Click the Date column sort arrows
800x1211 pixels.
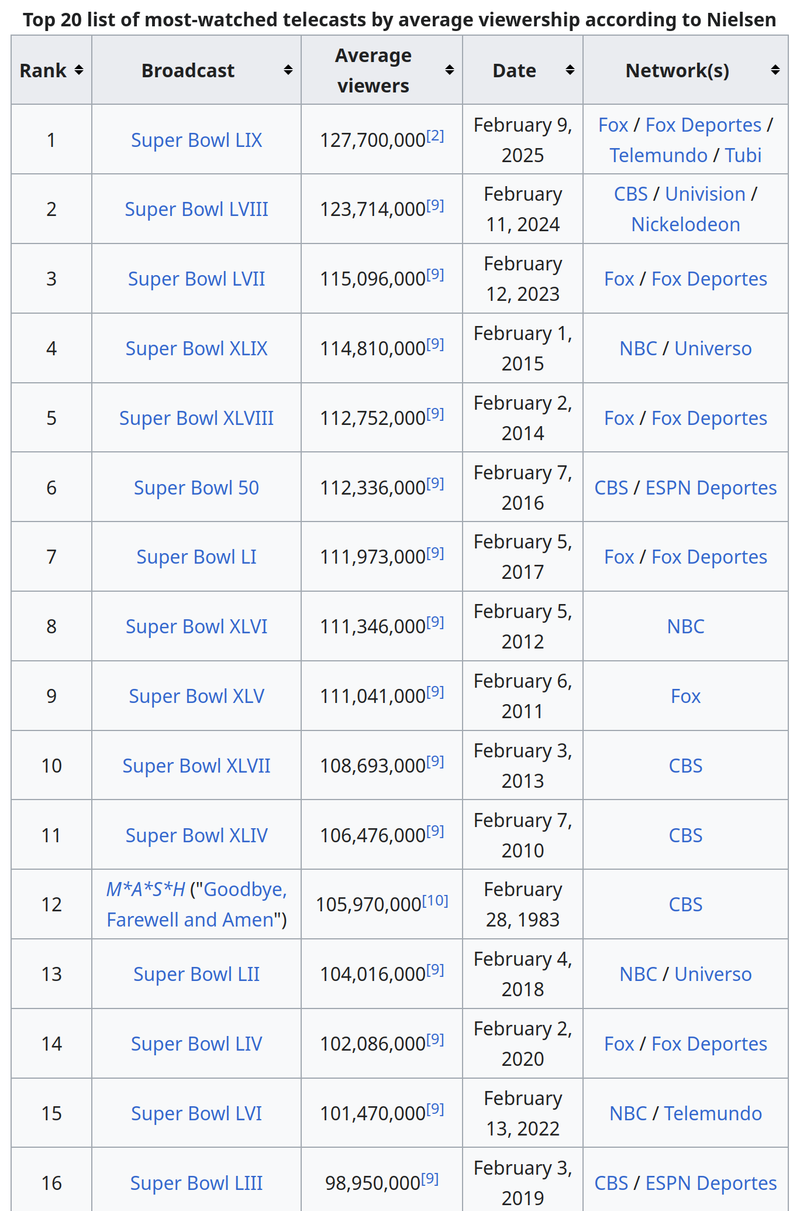[570, 70]
